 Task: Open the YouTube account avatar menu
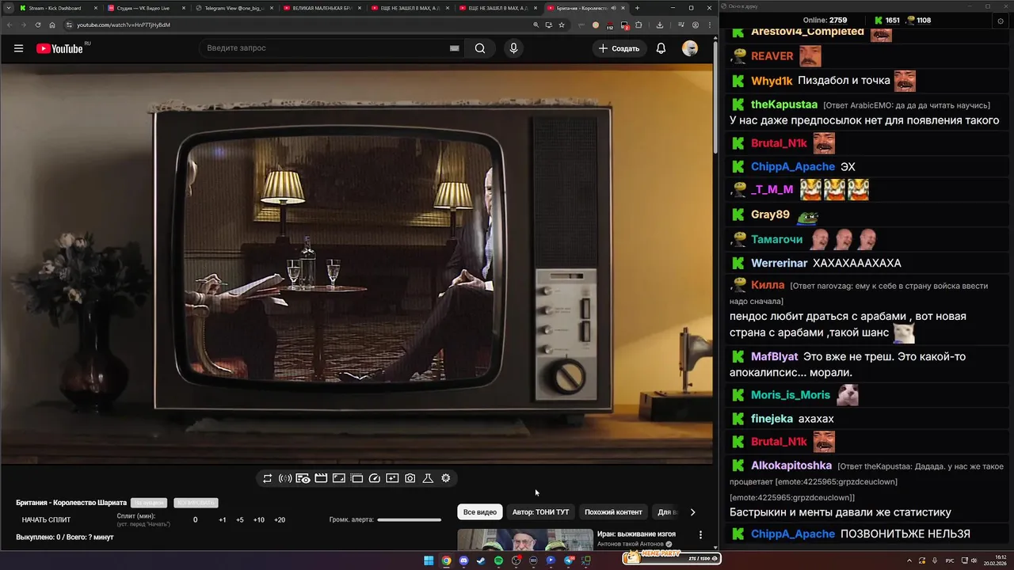[x=690, y=48]
